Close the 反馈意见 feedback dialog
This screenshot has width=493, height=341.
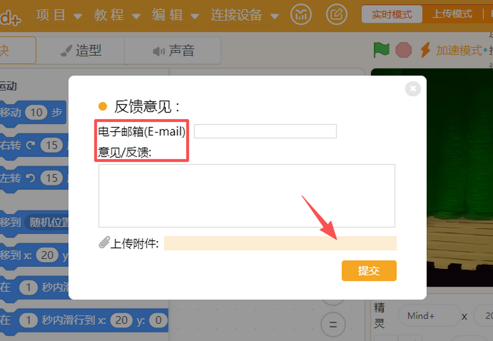413,89
